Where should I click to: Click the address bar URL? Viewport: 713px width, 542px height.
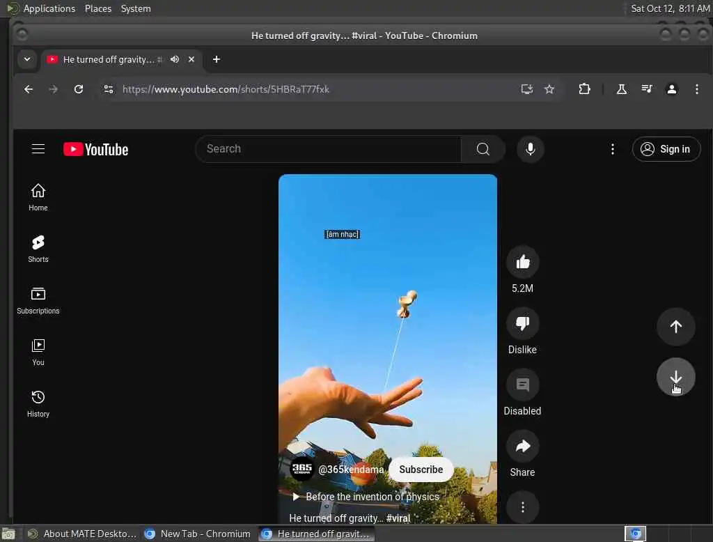(226, 89)
